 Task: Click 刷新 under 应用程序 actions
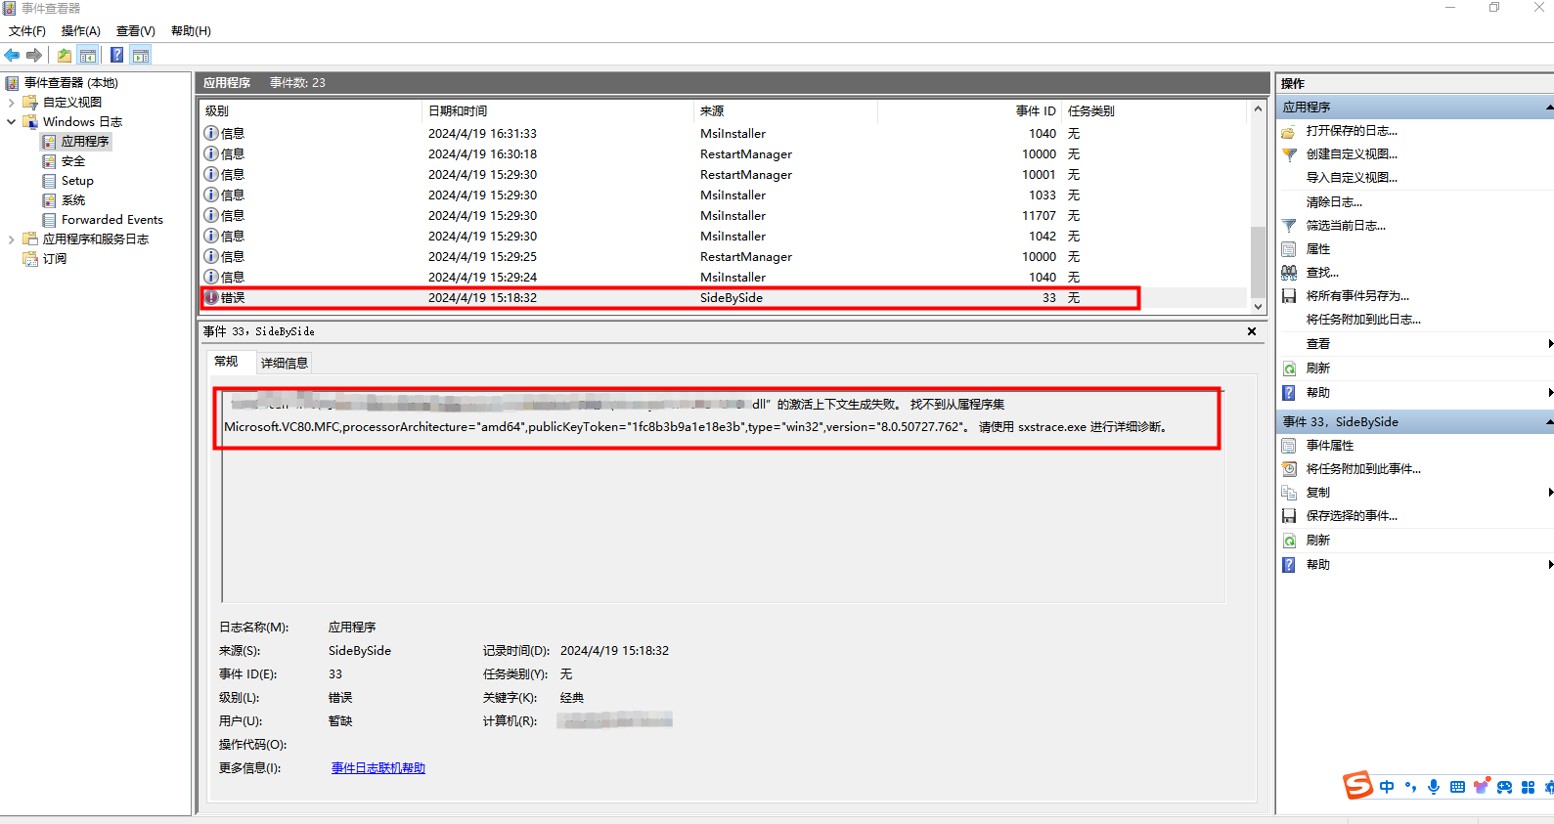coord(1318,368)
